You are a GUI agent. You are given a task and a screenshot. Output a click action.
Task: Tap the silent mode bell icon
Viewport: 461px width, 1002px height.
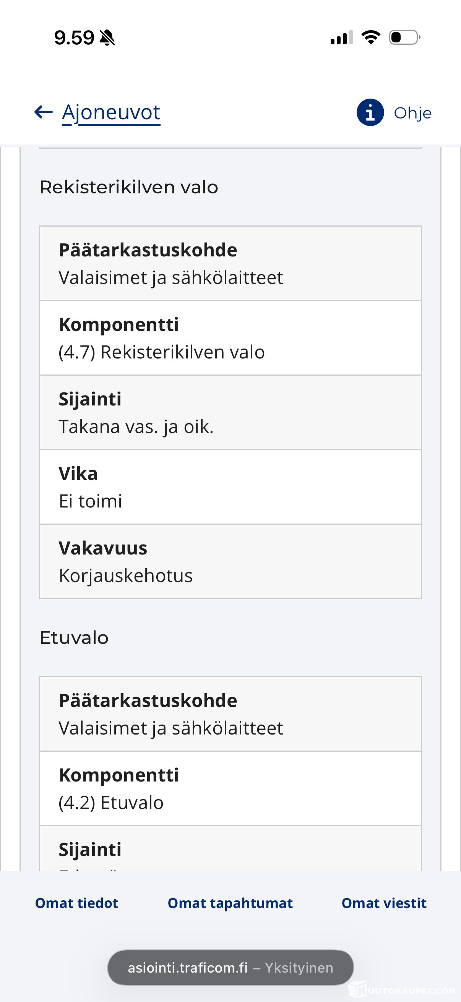[x=107, y=38]
